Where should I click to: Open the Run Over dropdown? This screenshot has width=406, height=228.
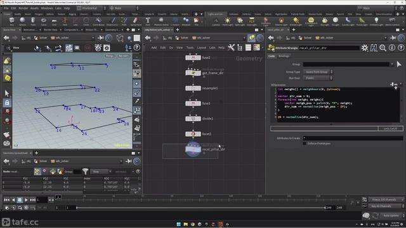coord(318,78)
